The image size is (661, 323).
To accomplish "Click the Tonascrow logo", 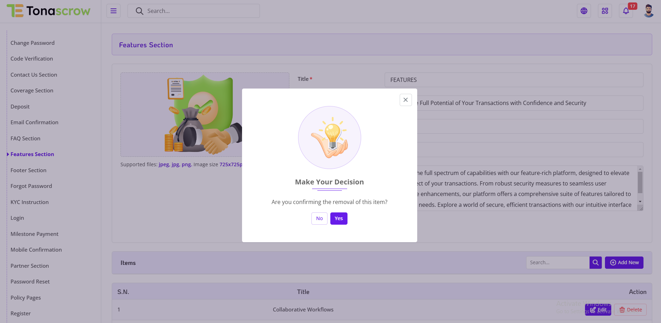I will (x=49, y=11).
